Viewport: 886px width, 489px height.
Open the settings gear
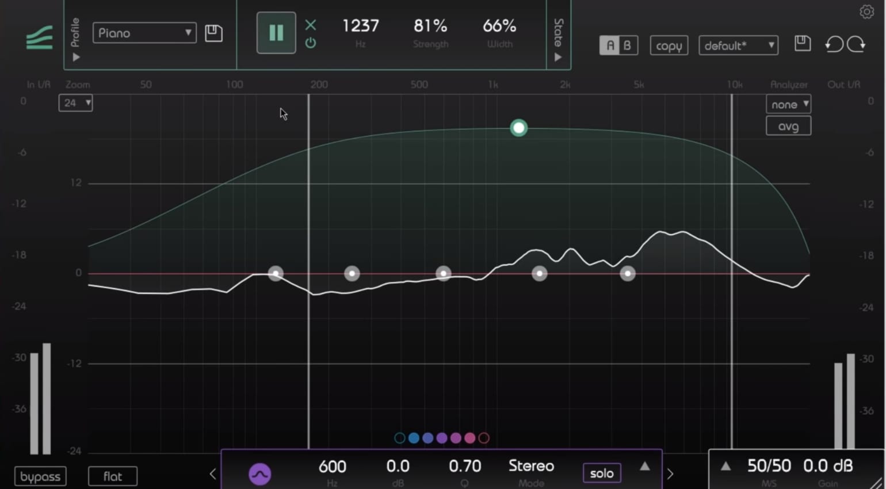(866, 12)
